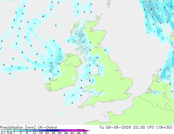Viewport: 174px width, 134px height.
Task: Click the 15–20 mm blue legend swatch
Action: (43, 130)
